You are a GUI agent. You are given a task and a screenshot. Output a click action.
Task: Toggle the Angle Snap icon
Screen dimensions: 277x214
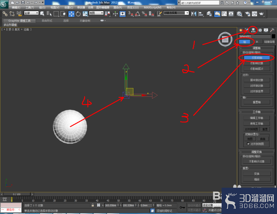[138, 14]
